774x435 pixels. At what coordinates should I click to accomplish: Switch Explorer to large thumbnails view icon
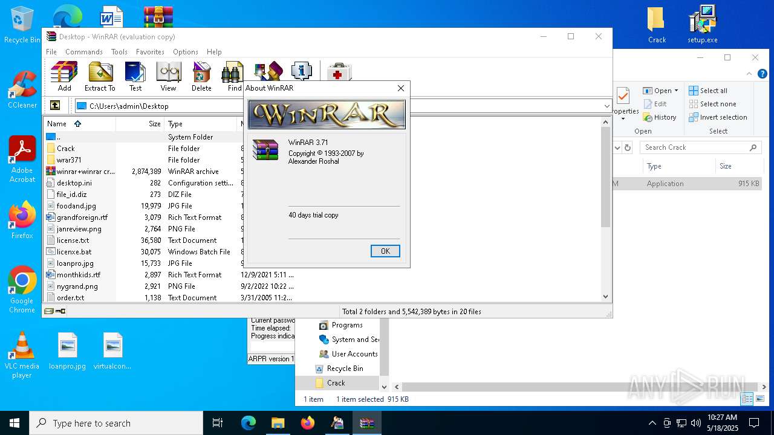(761, 399)
